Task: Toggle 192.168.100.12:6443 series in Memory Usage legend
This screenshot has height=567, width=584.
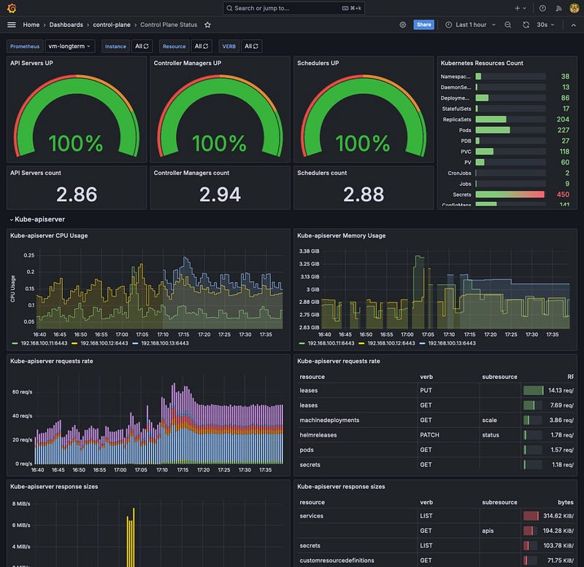Action: click(391, 343)
